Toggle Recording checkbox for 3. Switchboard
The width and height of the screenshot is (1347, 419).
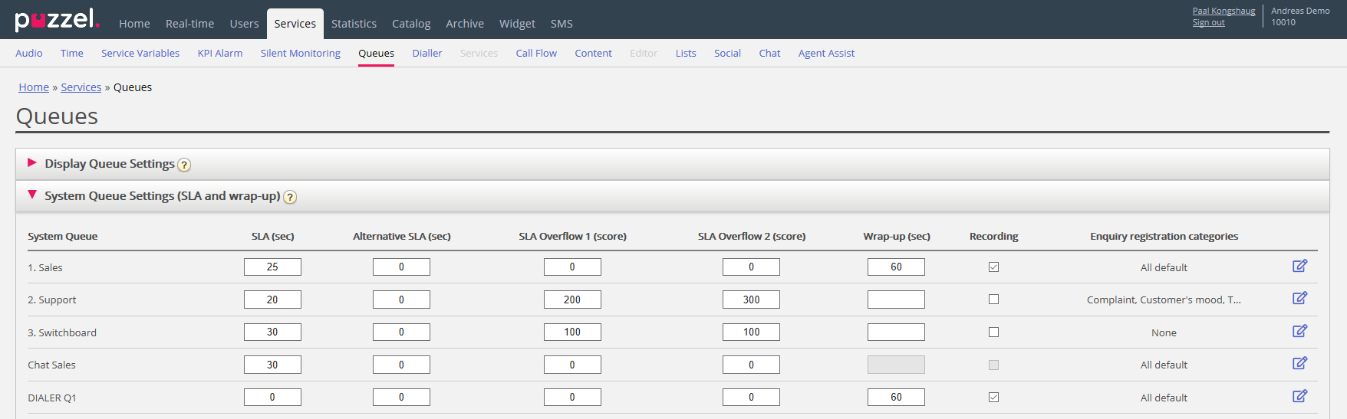click(993, 332)
